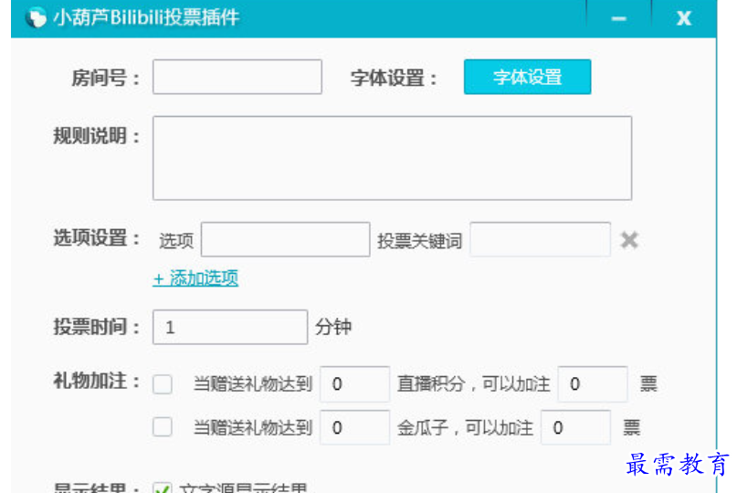
Task: Remove the option row with gray X icon
Action: pyautogui.click(x=629, y=240)
